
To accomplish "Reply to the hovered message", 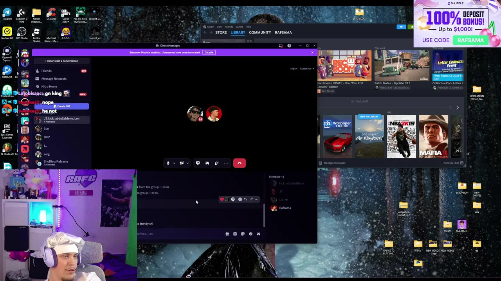I will point(245,199).
